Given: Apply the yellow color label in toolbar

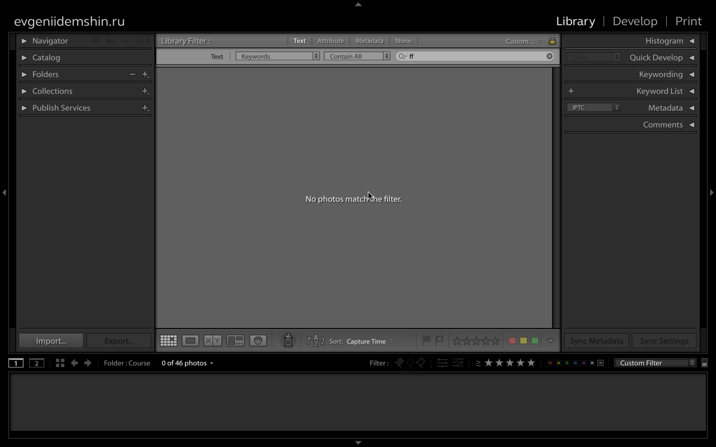Looking at the screenshot, I should coord(523,341).
